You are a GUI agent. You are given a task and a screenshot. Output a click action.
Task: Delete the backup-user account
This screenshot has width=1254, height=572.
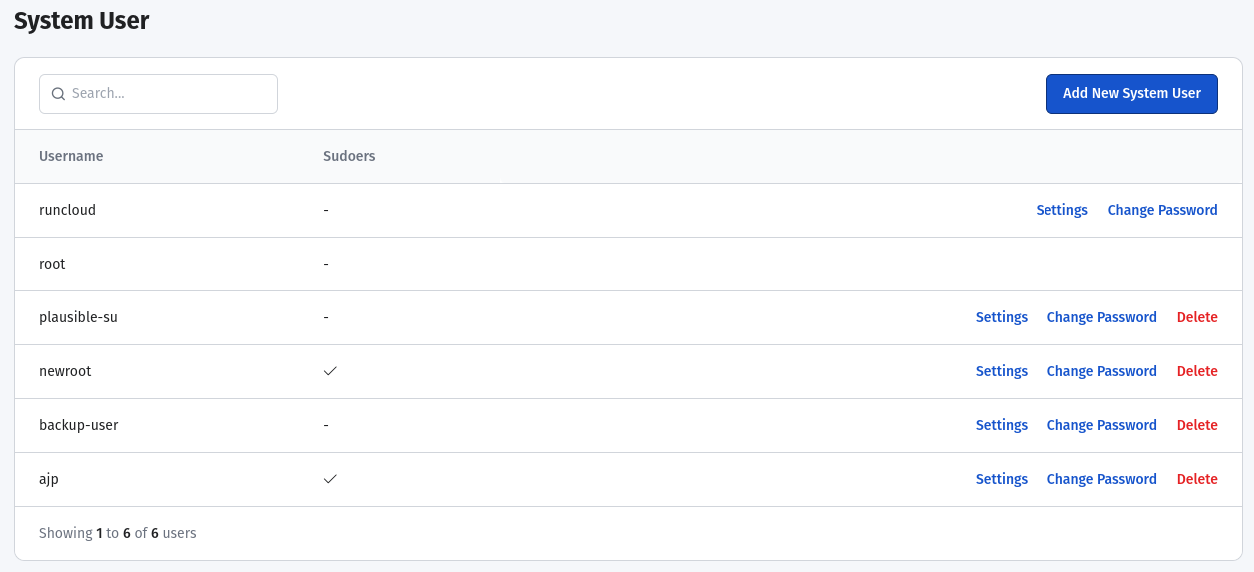click(x=1197, y=425)
